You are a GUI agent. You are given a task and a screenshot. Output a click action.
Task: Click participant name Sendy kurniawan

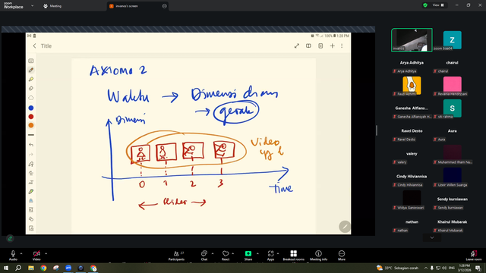click(453, 199)
